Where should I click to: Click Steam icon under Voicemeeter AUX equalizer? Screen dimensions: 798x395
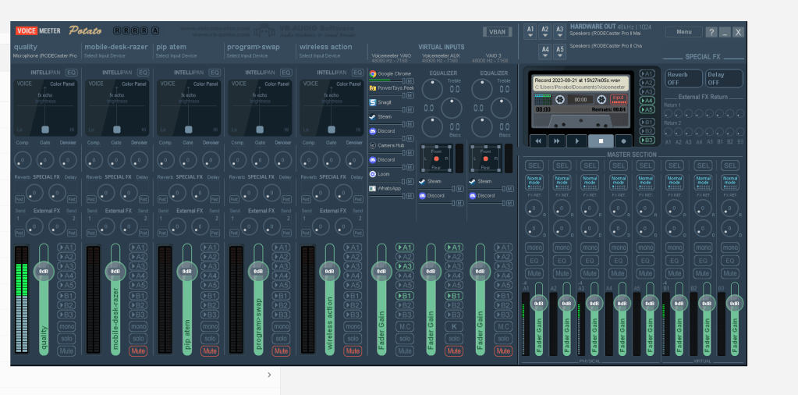point(423,181)
